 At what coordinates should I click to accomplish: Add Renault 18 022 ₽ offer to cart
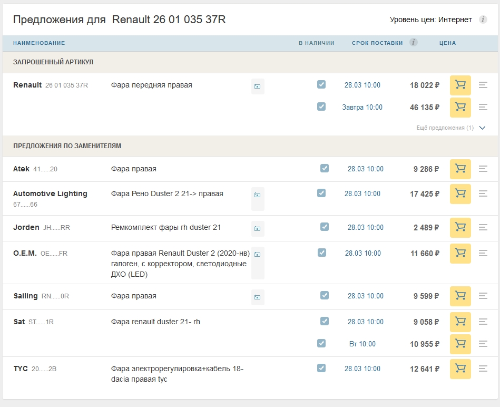point(460,85)
